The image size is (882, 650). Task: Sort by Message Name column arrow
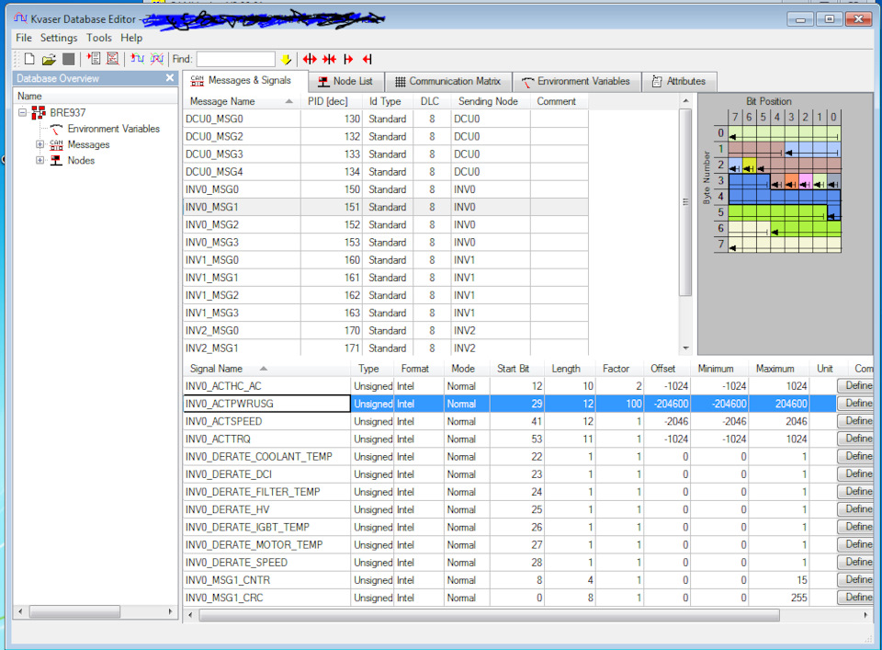pos(289,101)
